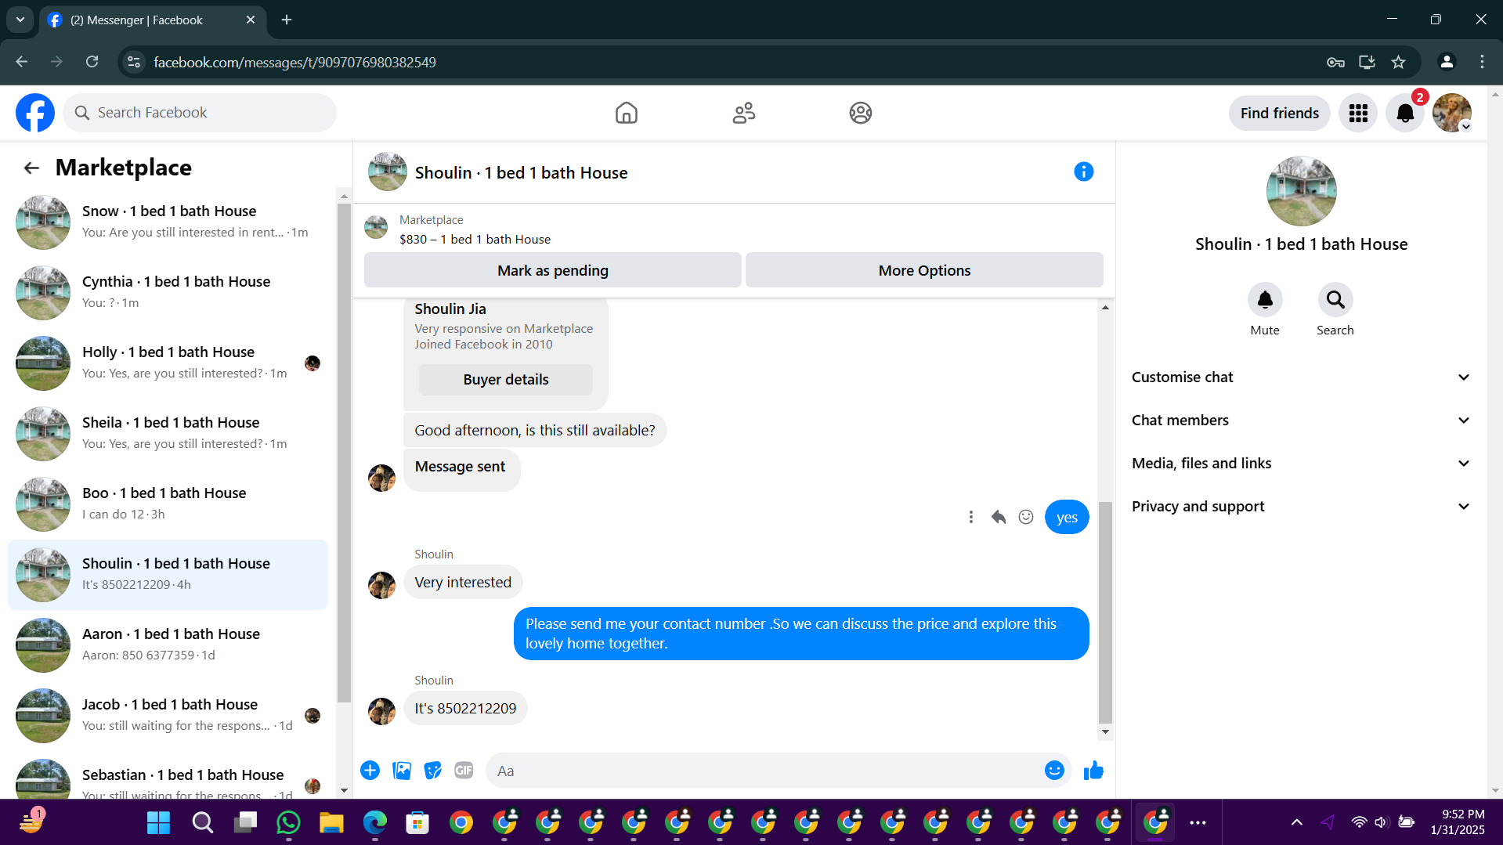Bookmark this page with the star icon
Image resolution: width=1503 pixels, height=845 pixels.
[x=1399, y=62]
